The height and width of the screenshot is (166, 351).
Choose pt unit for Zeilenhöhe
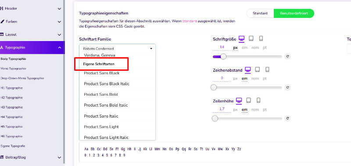265,110
